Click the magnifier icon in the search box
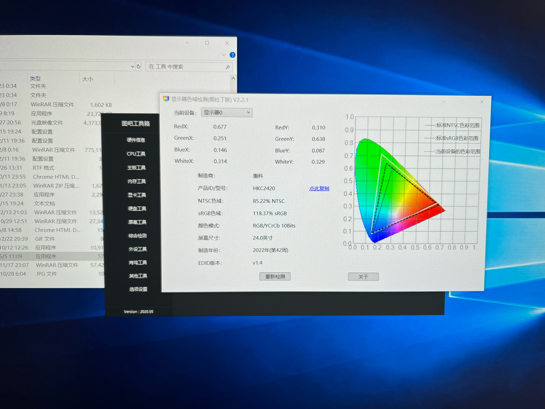 (228, 67)
